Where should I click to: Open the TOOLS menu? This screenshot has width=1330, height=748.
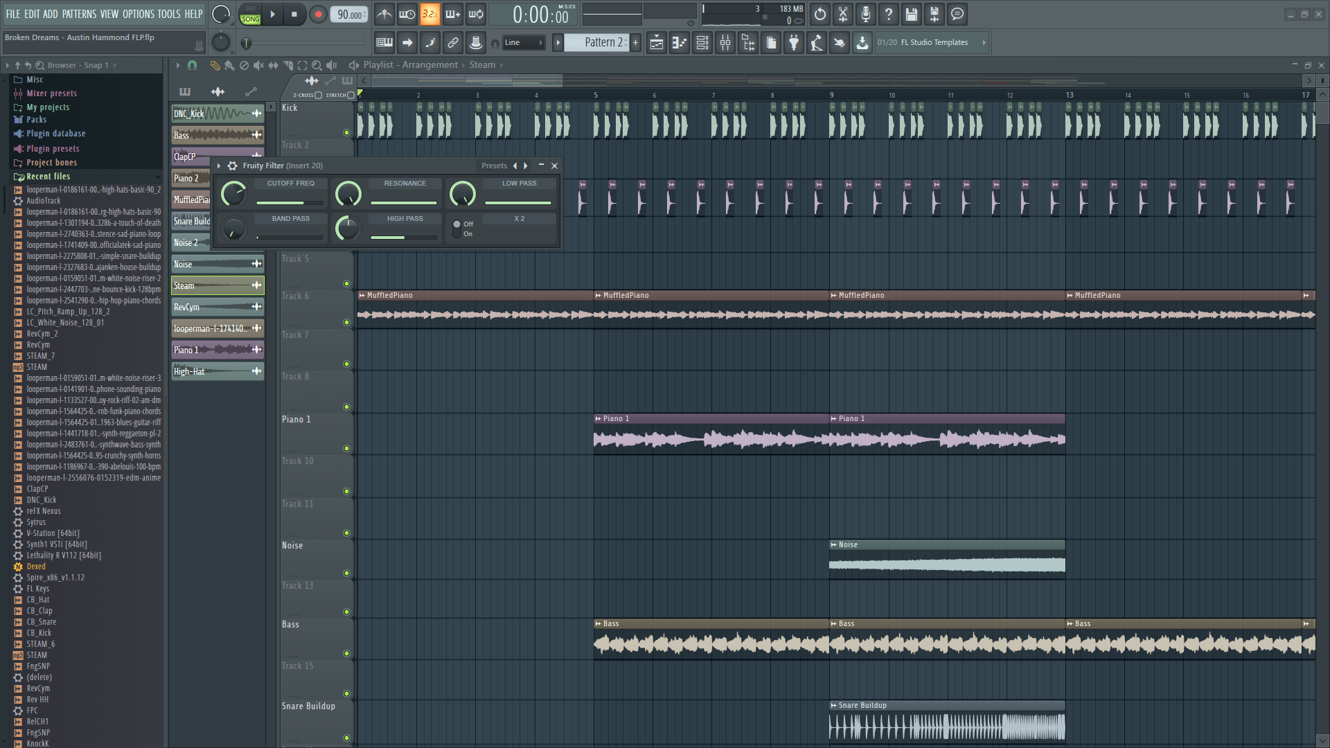[x=168, y=14]
